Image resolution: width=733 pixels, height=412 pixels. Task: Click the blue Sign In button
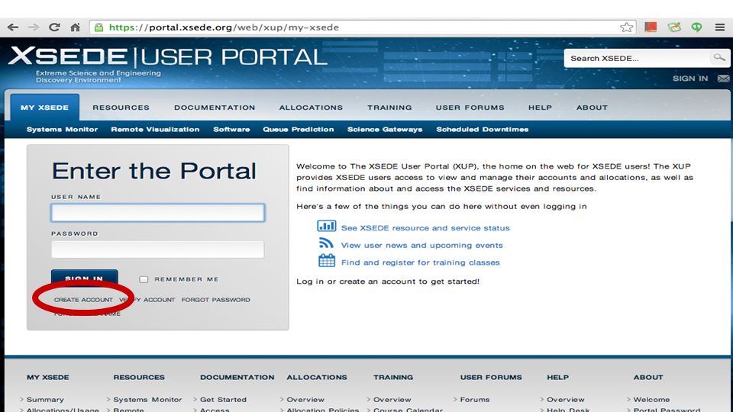84,278
